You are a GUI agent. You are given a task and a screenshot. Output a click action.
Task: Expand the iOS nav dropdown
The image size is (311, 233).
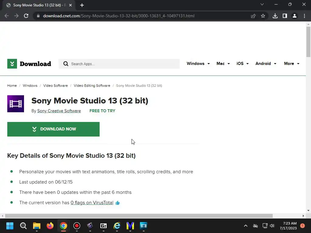click(x=242, y=64)
